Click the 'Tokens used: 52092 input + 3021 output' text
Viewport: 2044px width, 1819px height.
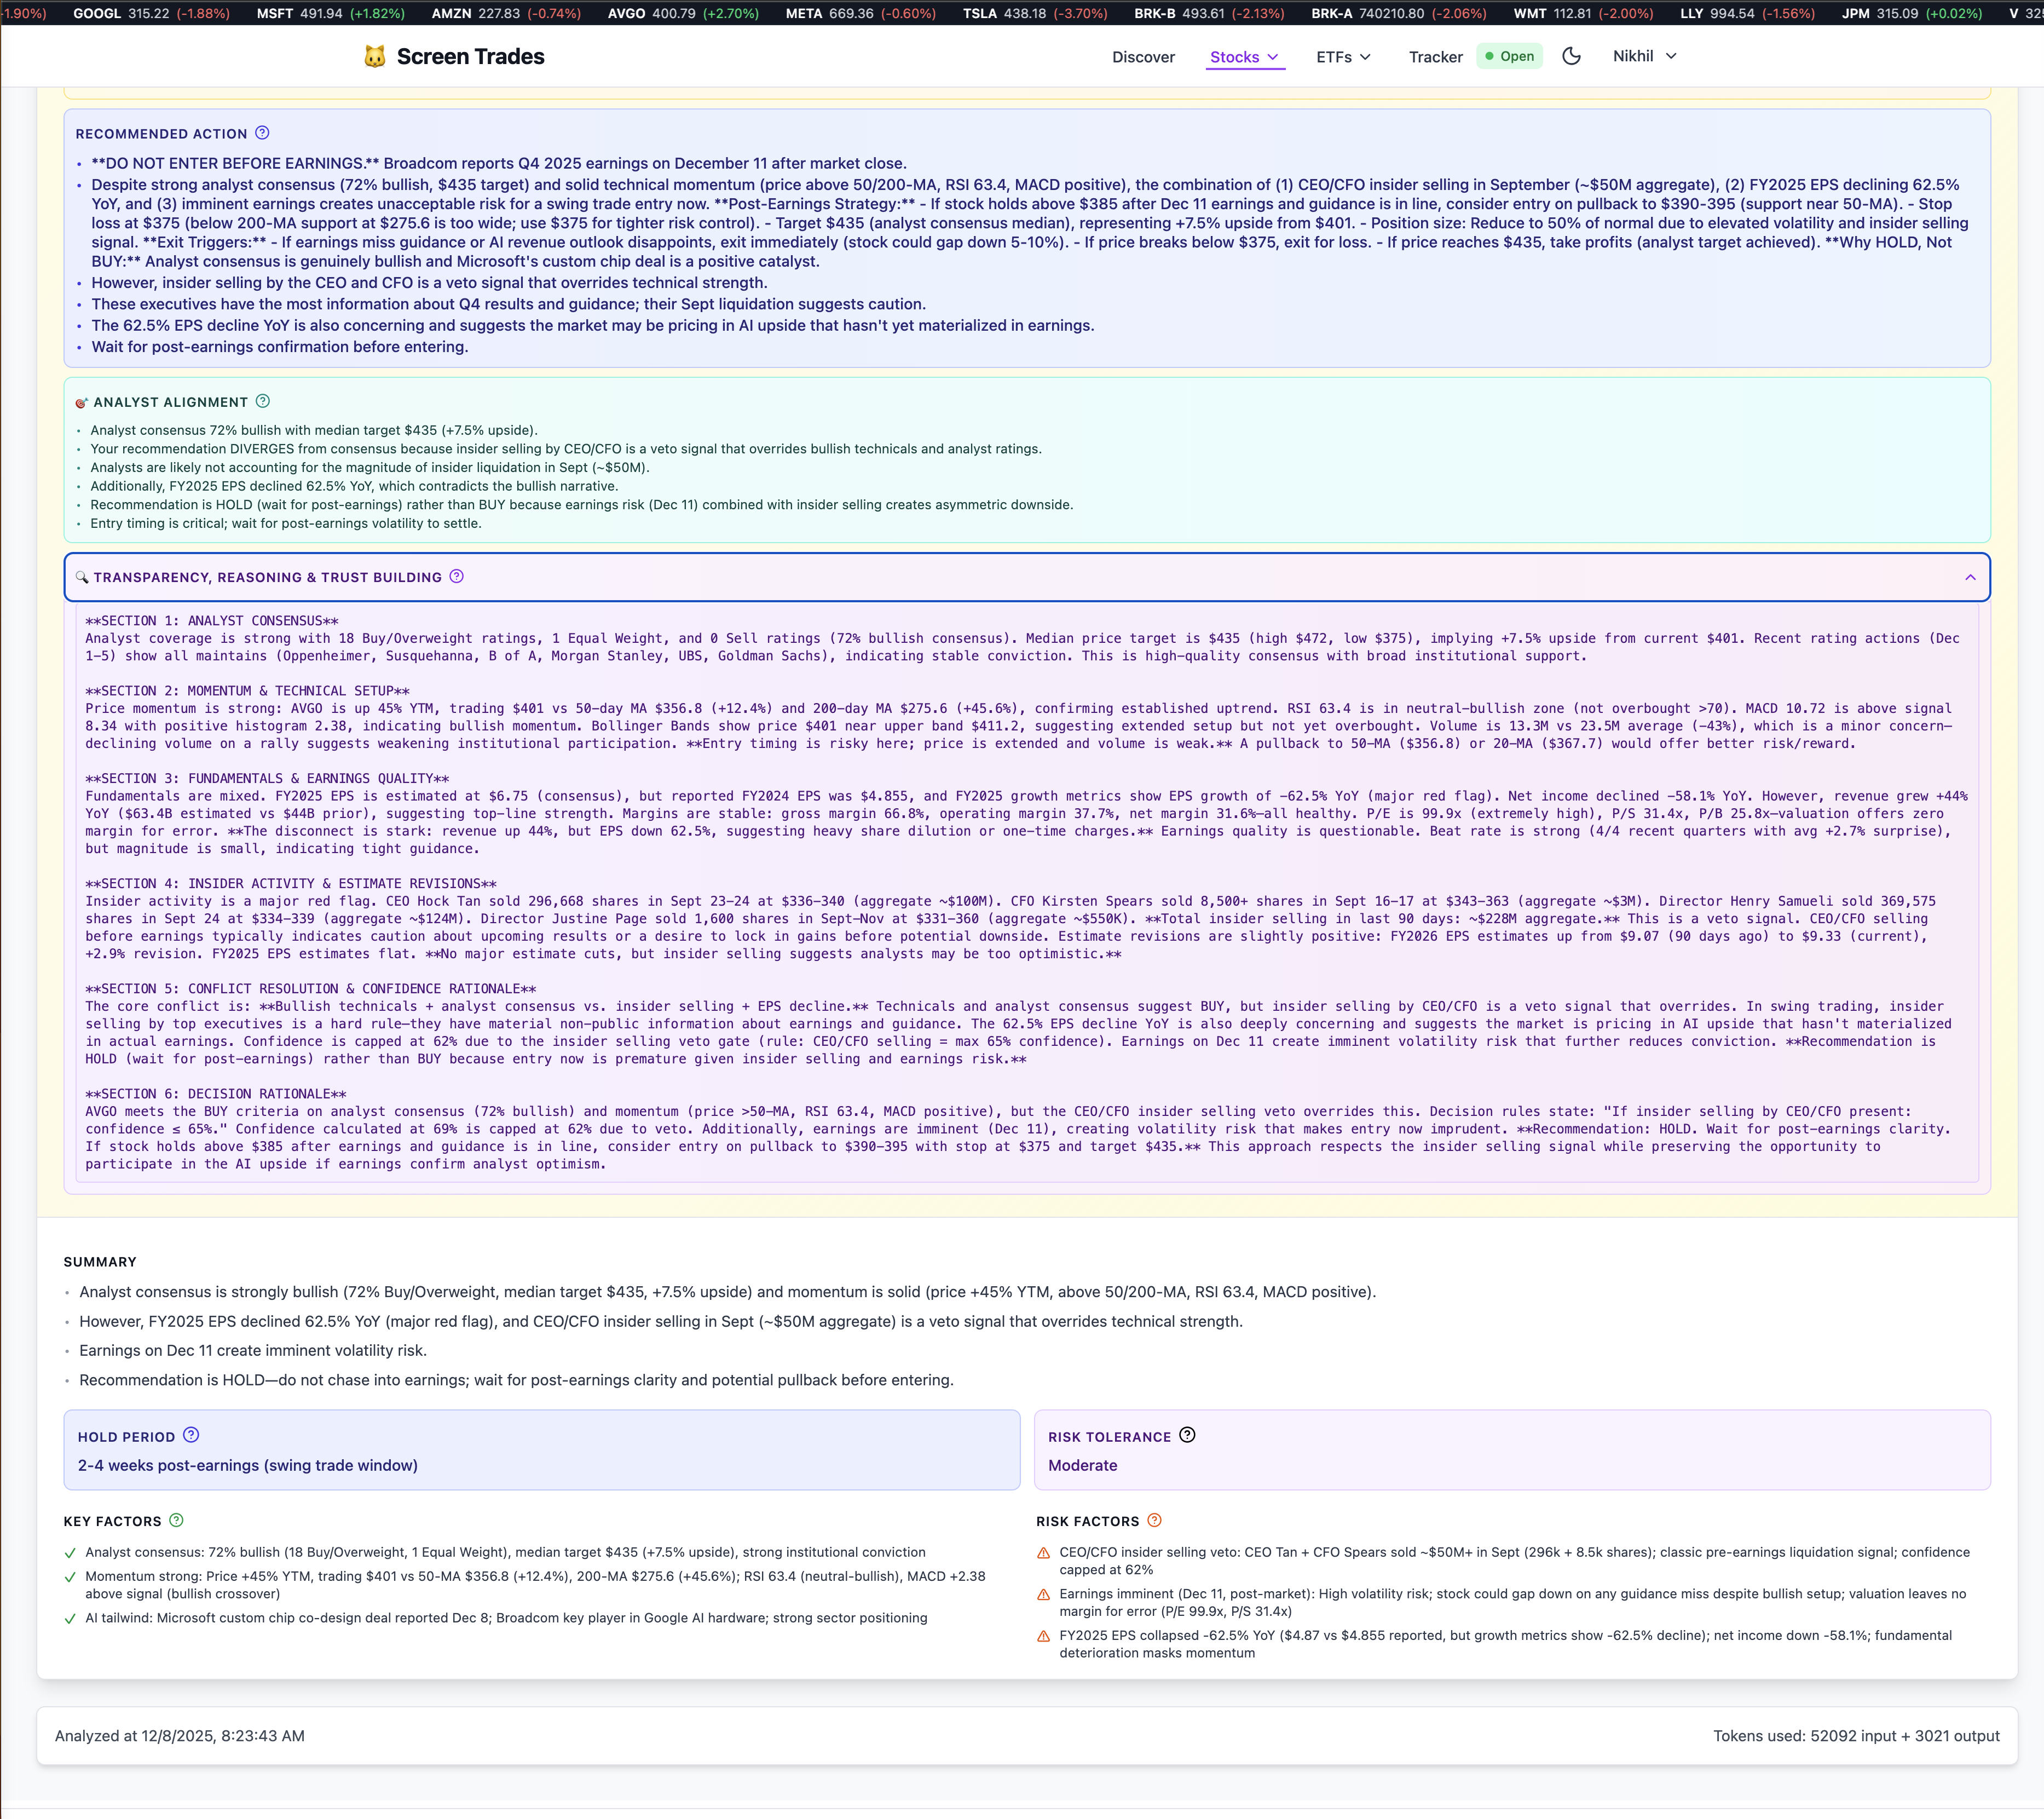click(x=1856, y=1736)
